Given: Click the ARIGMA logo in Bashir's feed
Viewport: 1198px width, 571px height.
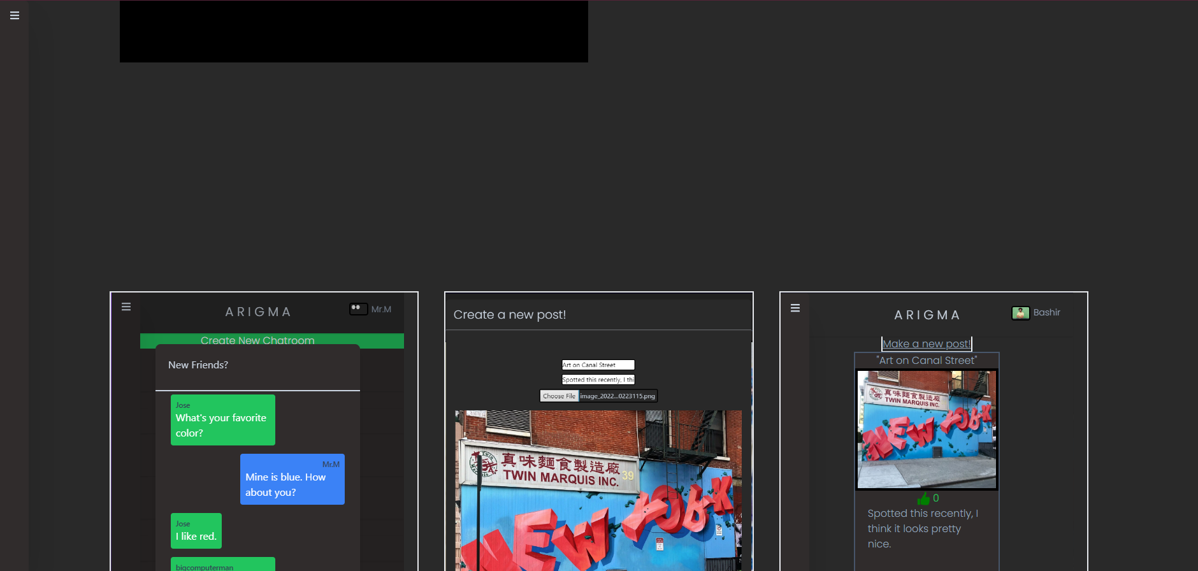Looking at the screenshot, I should (927, 315).
